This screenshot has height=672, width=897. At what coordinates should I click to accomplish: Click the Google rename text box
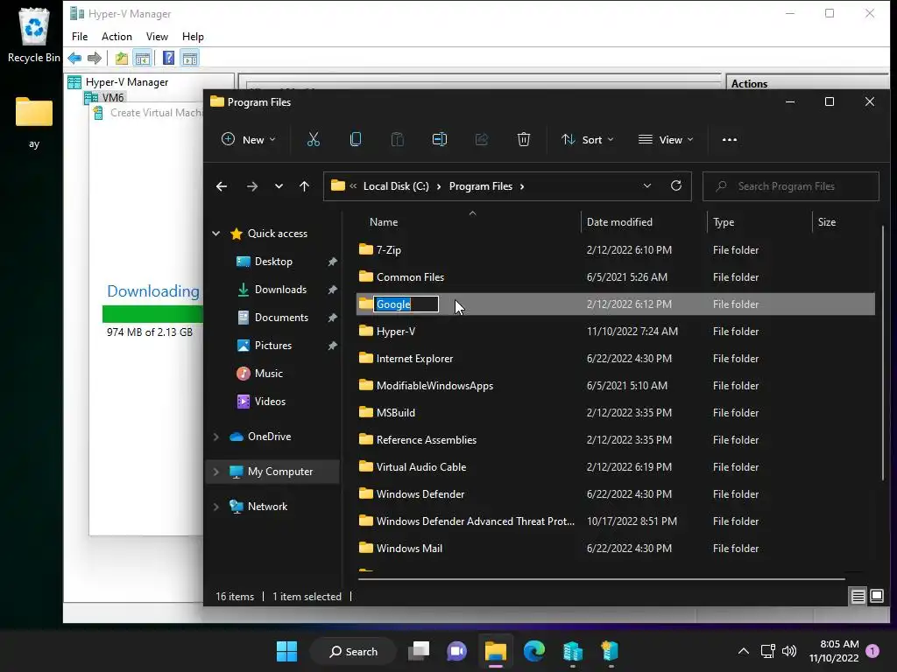[x=406, y=304]
